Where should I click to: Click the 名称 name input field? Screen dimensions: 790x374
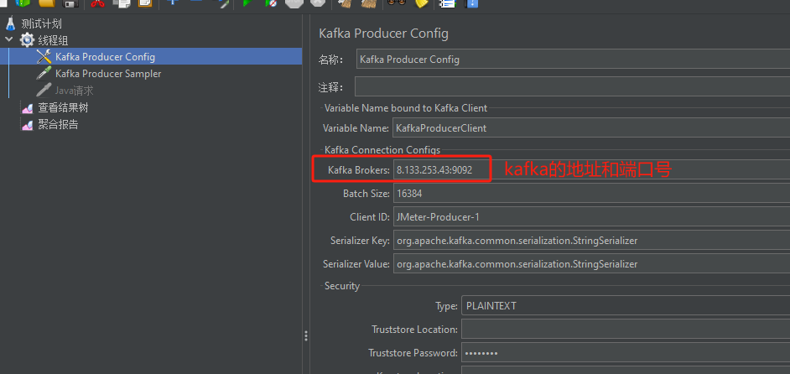click(x=573, y=59)
